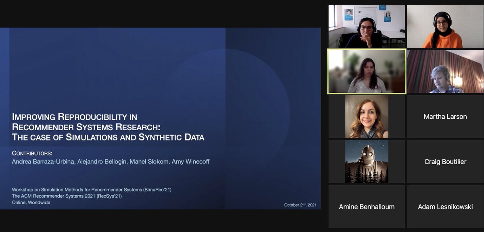Select Amine Benhalloum participant tile
484x232 pixels.
pyautogui.click(x=367, y=207)
